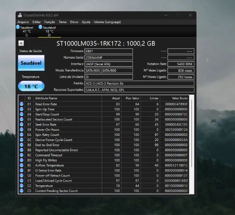The height and width of the screenshot is (215, 235).
Task: Click the status orb for G-Sense Error Rate
Action: [22, 170]
